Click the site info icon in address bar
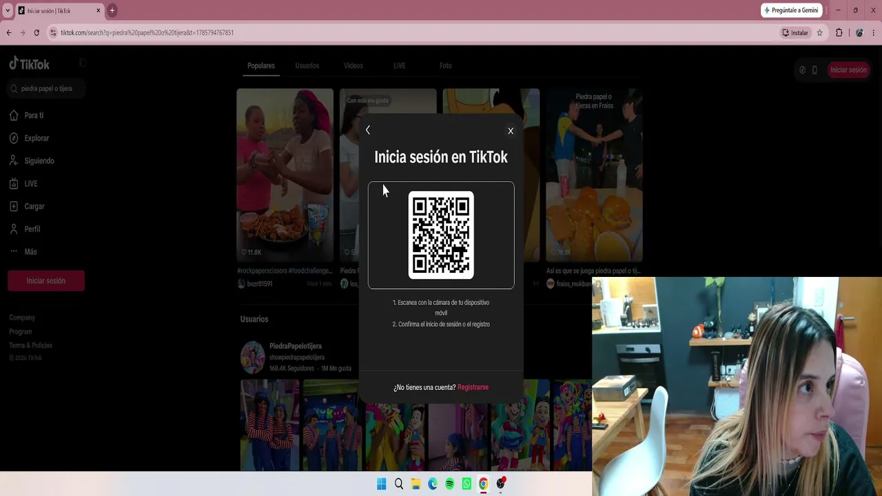882x496 pixels. [x=52, y=32]
